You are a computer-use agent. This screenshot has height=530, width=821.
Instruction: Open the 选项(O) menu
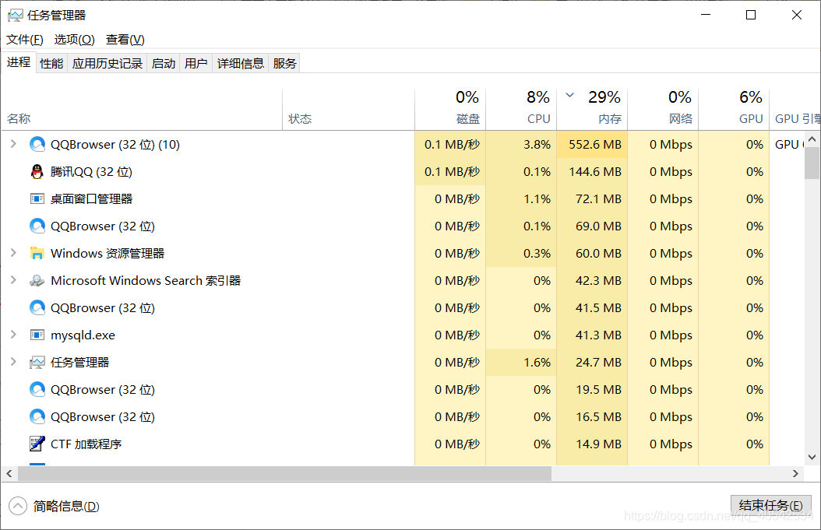pyautogui.click(x=74, y=39)
